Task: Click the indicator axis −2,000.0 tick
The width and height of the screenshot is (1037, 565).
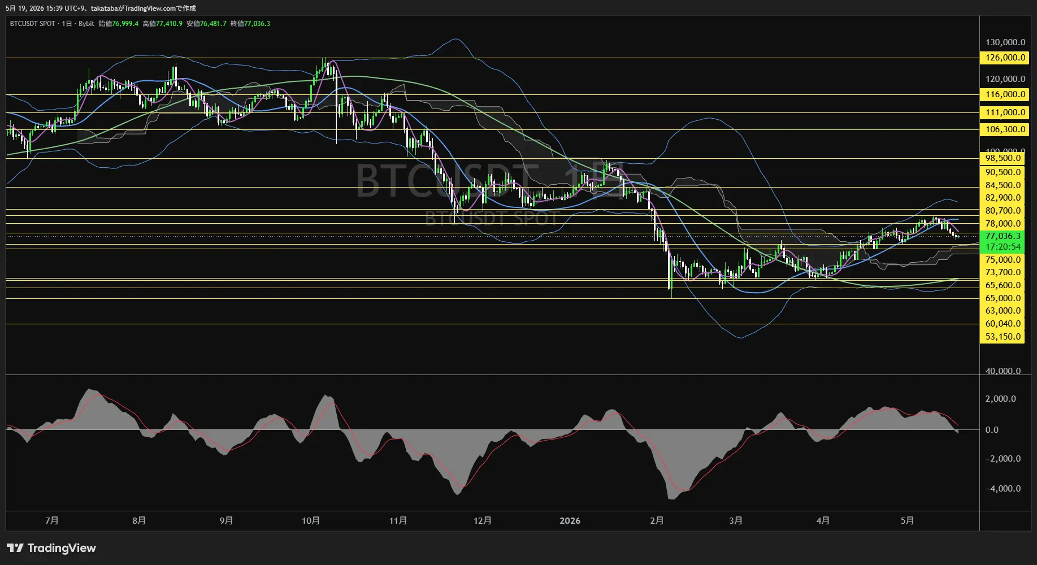Action: (1003, 459)
